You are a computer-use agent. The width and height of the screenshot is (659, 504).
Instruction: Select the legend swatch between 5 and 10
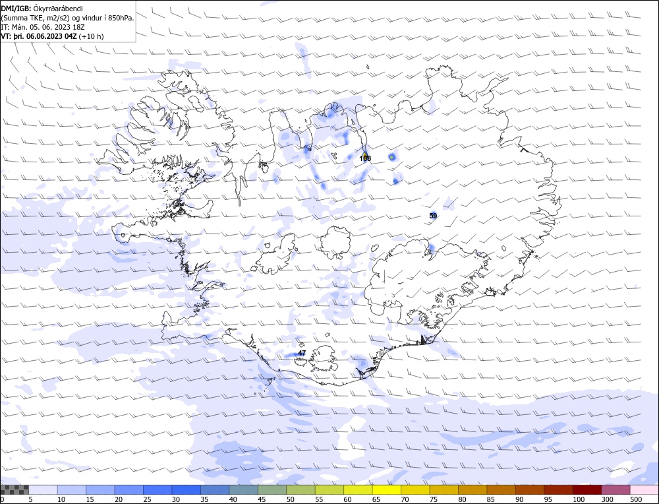(43, 489)
